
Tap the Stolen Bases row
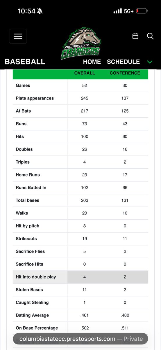tap(80, 290)
